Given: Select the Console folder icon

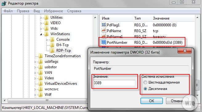Looking at the screenshot, I should [52, 39].
